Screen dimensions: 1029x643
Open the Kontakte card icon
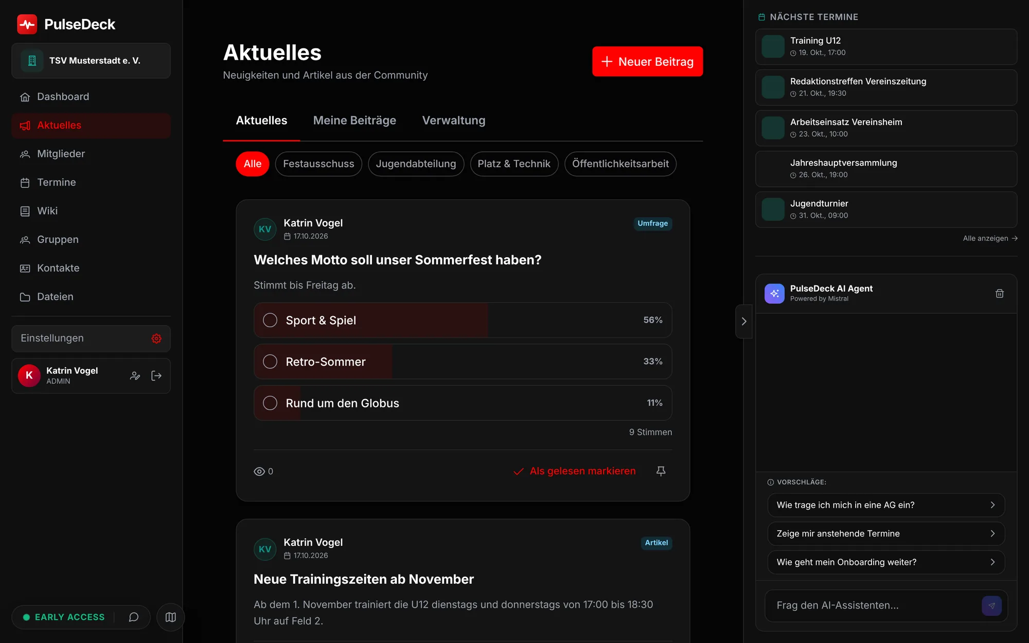25,268
